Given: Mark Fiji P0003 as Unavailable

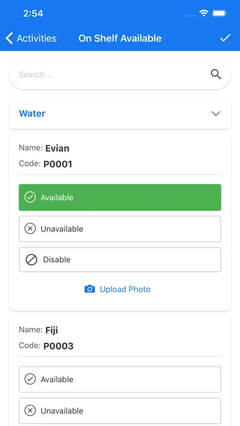Looking at the screenshot, I should tap(120, 411).
